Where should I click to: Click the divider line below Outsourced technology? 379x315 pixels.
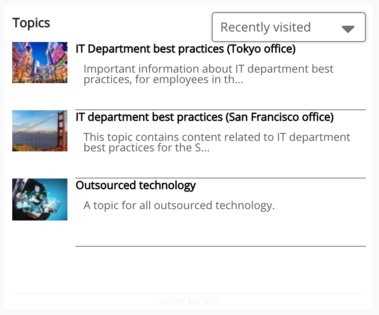click(220, 246)
